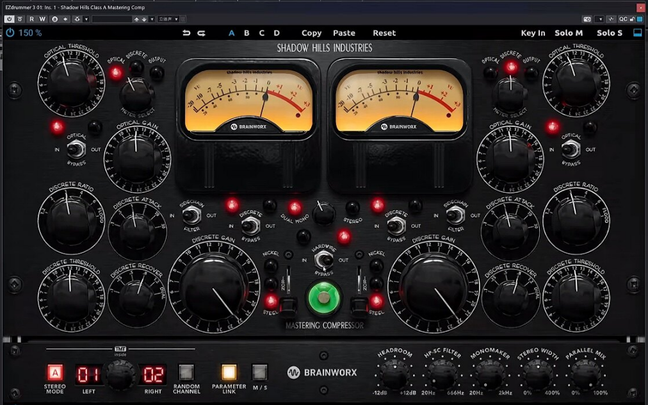Click Copy in the plugin toolbar
Image resolution: width=648 pixels, height=405 pixels.
311,33
